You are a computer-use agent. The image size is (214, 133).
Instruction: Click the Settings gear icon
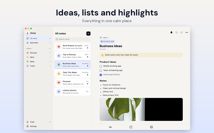pyautogui.click(x=28, y=126)
